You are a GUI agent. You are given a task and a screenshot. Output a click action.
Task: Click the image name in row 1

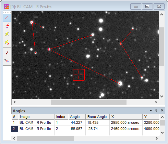tap(35, 122)
